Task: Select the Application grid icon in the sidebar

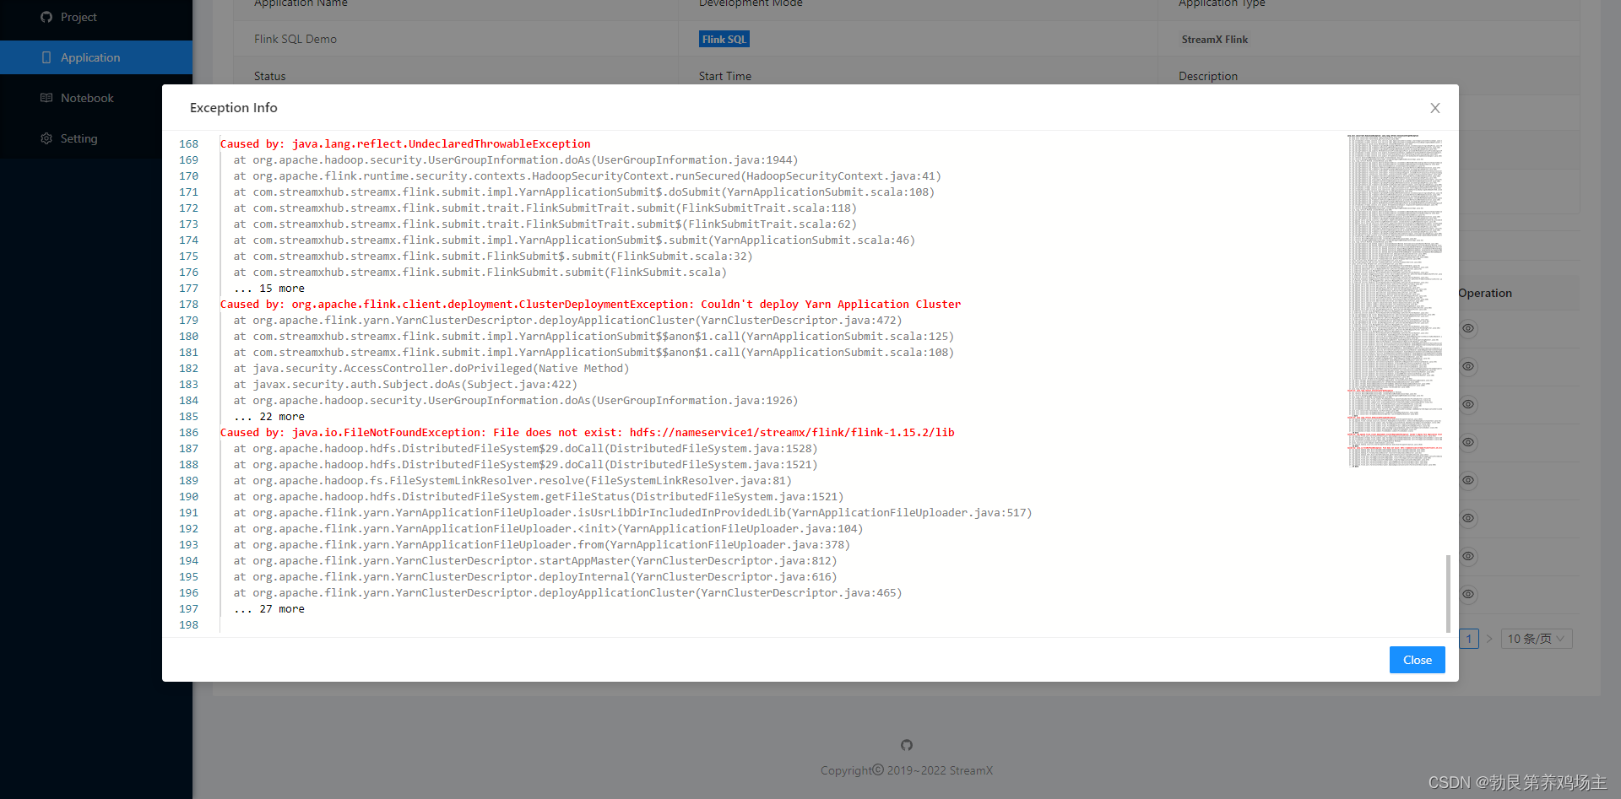Action: (x=46, y=57)
